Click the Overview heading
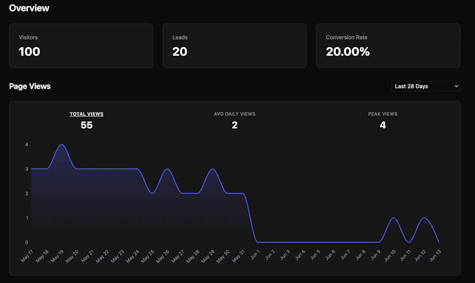The width and height of the screenshot is (475, 283). (x=29, y=8)
